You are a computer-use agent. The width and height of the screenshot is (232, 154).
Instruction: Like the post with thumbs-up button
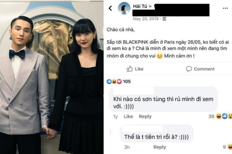(x=135, y=69)
